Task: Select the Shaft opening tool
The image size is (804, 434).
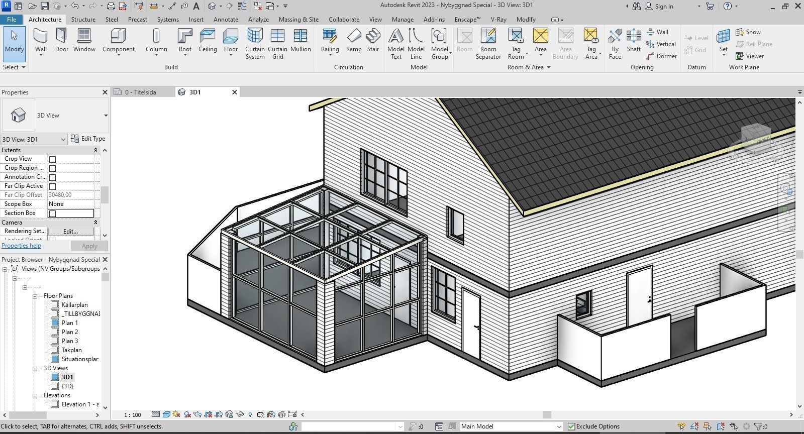Action: (634, 40)
